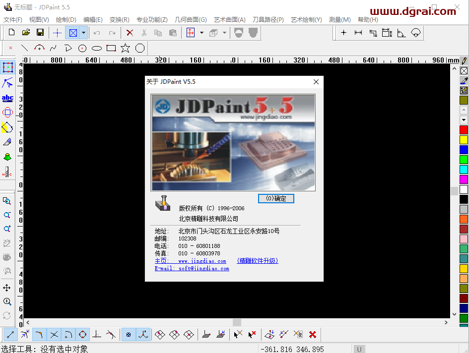Select the Pan/Move view tool
Viewport: 469px width, 353px height.
(7, 287)
